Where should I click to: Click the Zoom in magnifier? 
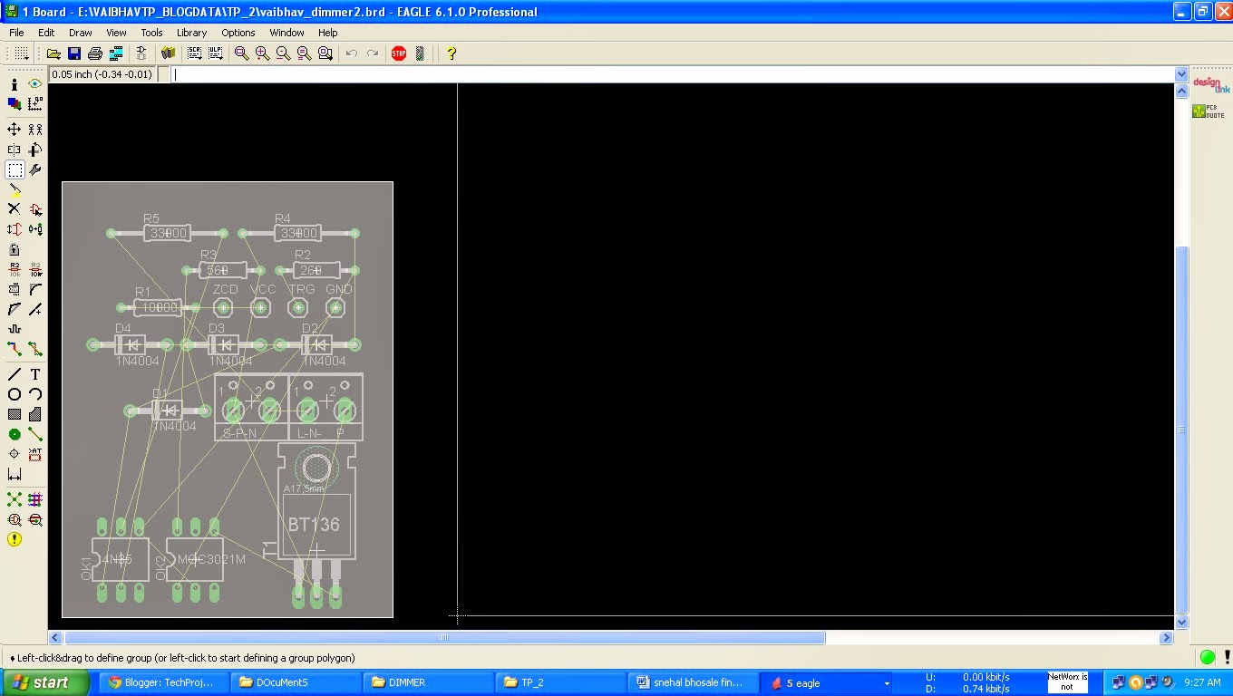point(262,53)
